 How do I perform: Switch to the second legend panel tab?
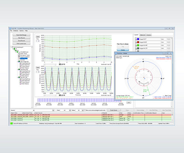142,35
